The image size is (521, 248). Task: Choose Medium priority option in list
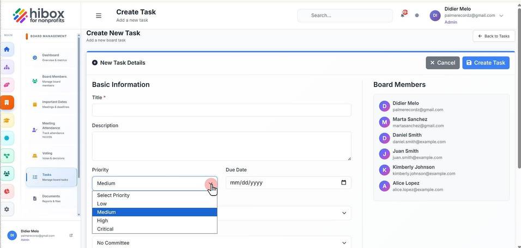pyautogui.click(x=155, y=212)
